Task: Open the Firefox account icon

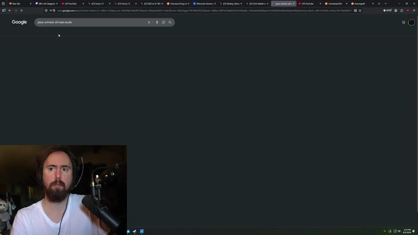Action: (x=396, y=10)
